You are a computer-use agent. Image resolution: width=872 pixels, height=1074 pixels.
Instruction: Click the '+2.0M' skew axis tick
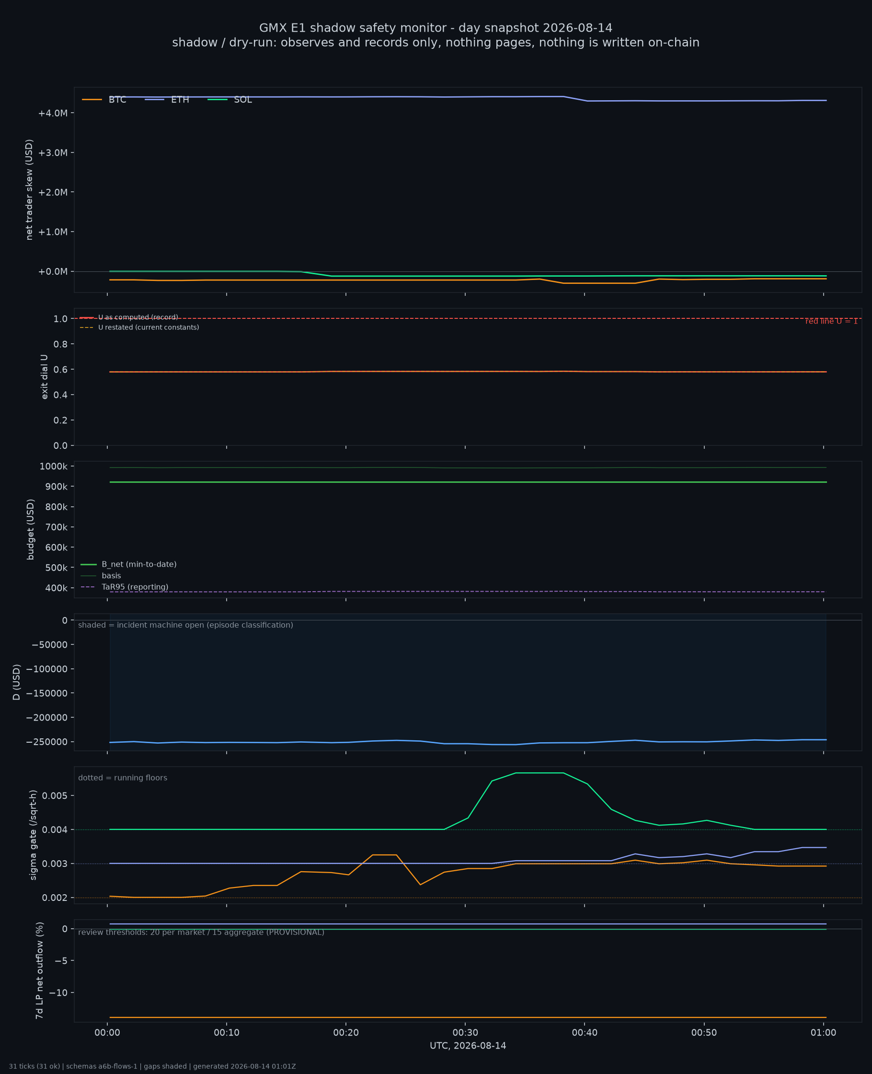coord(53,192)
